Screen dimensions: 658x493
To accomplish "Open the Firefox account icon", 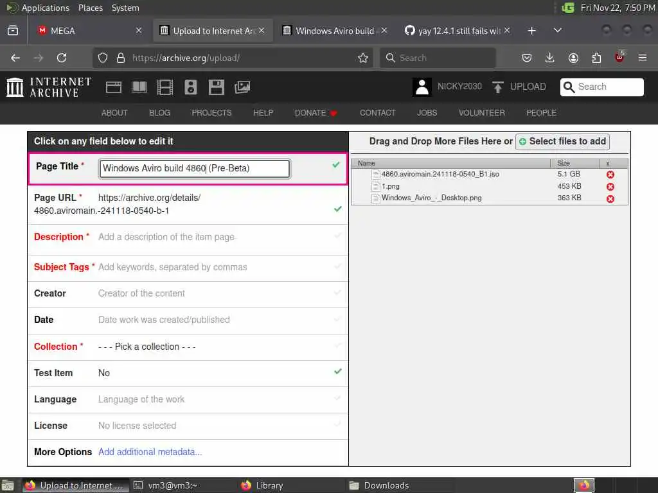I will [x=573, y=58].
